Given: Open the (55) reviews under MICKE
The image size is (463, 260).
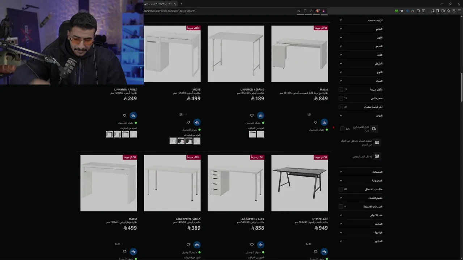Looking at the screenshot, I should tap(181, 114).
